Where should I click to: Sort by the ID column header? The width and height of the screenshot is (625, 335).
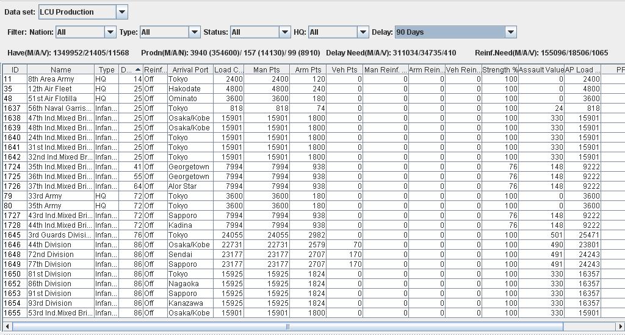[15, 69]
